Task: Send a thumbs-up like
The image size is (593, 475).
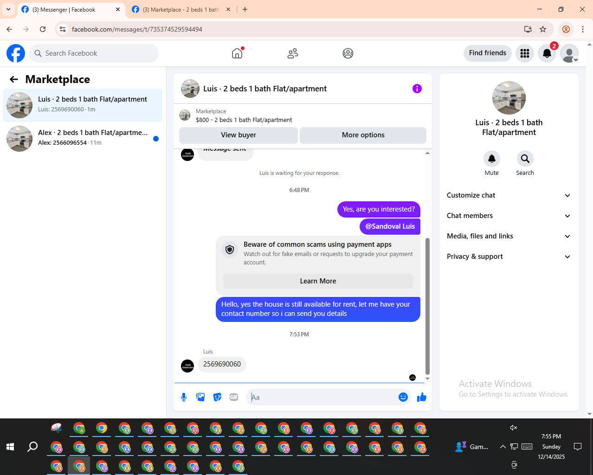Action: coord(422,397)
